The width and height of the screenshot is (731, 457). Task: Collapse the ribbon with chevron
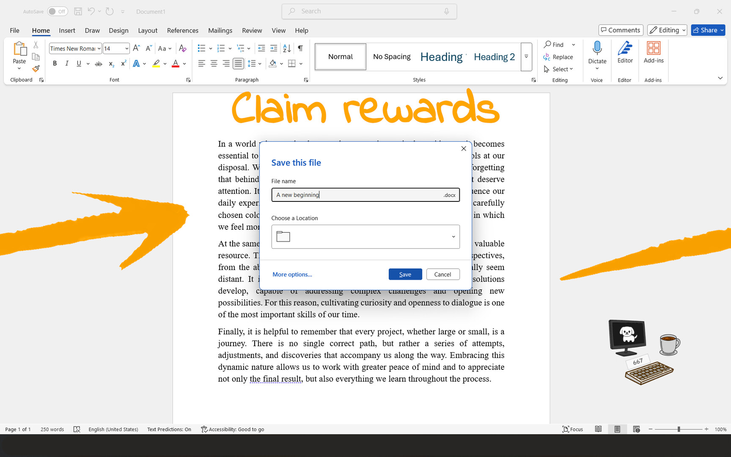pos(720,78)
